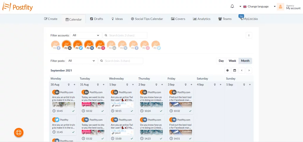Toggle the active LinkedIn account avatar filter
Image resolution: width=303 pixels, height=142 pixels.
point(67,45)
